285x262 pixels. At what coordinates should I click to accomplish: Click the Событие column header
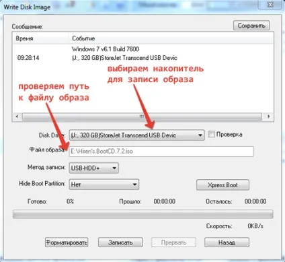point(171,38)
